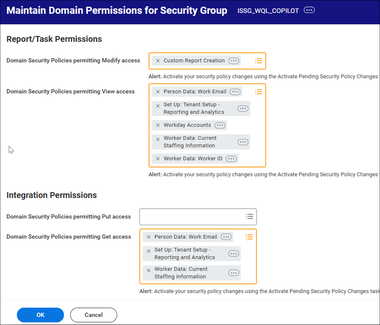Open related actions for Tenant Setup in View access
The height and width of the screenshot is (325, 380).
coord(243,109)
